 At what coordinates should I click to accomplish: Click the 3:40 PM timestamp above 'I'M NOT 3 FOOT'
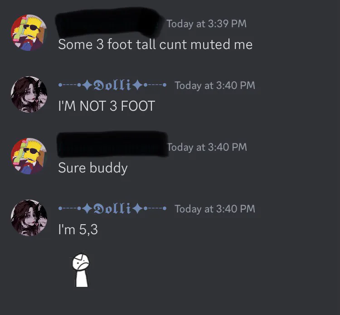[215, 85]
